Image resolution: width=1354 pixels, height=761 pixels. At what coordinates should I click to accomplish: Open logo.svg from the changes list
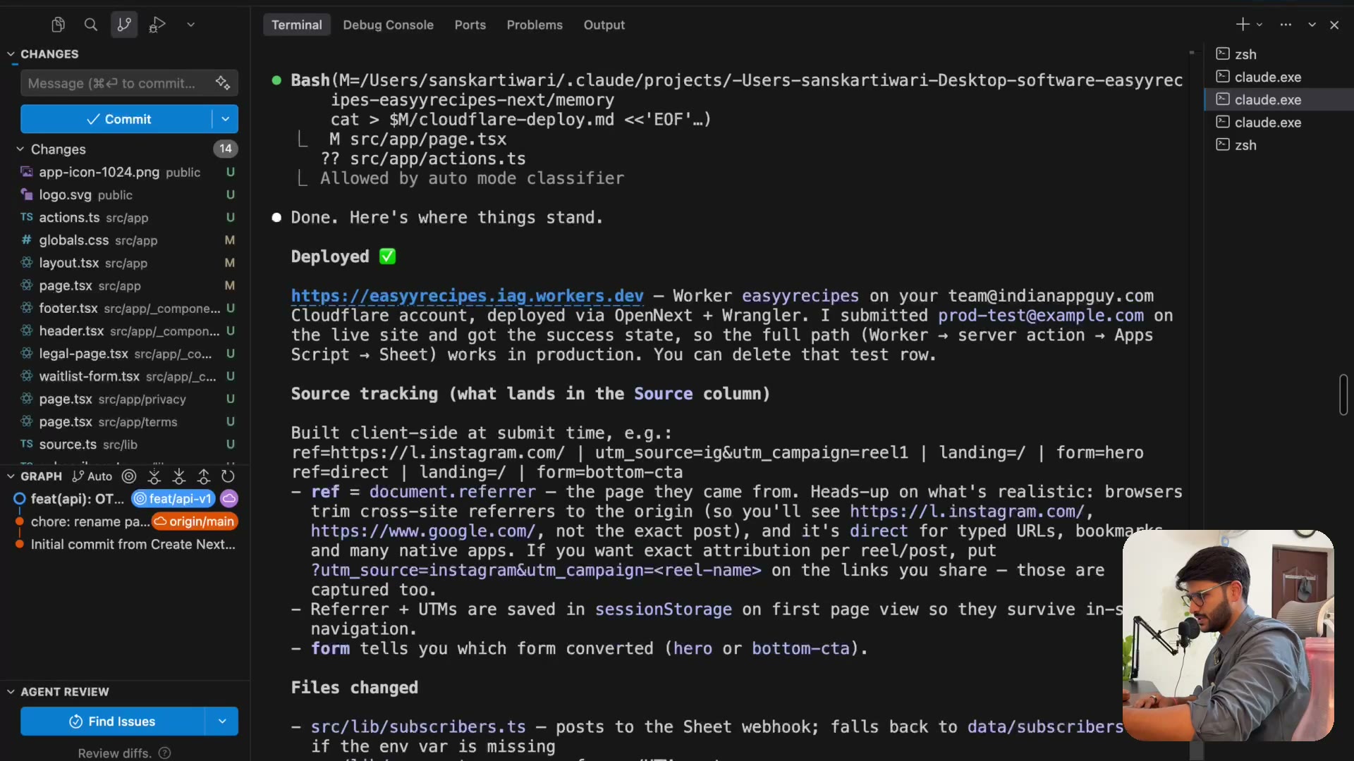pyautogui.click(x=126, y=195)
